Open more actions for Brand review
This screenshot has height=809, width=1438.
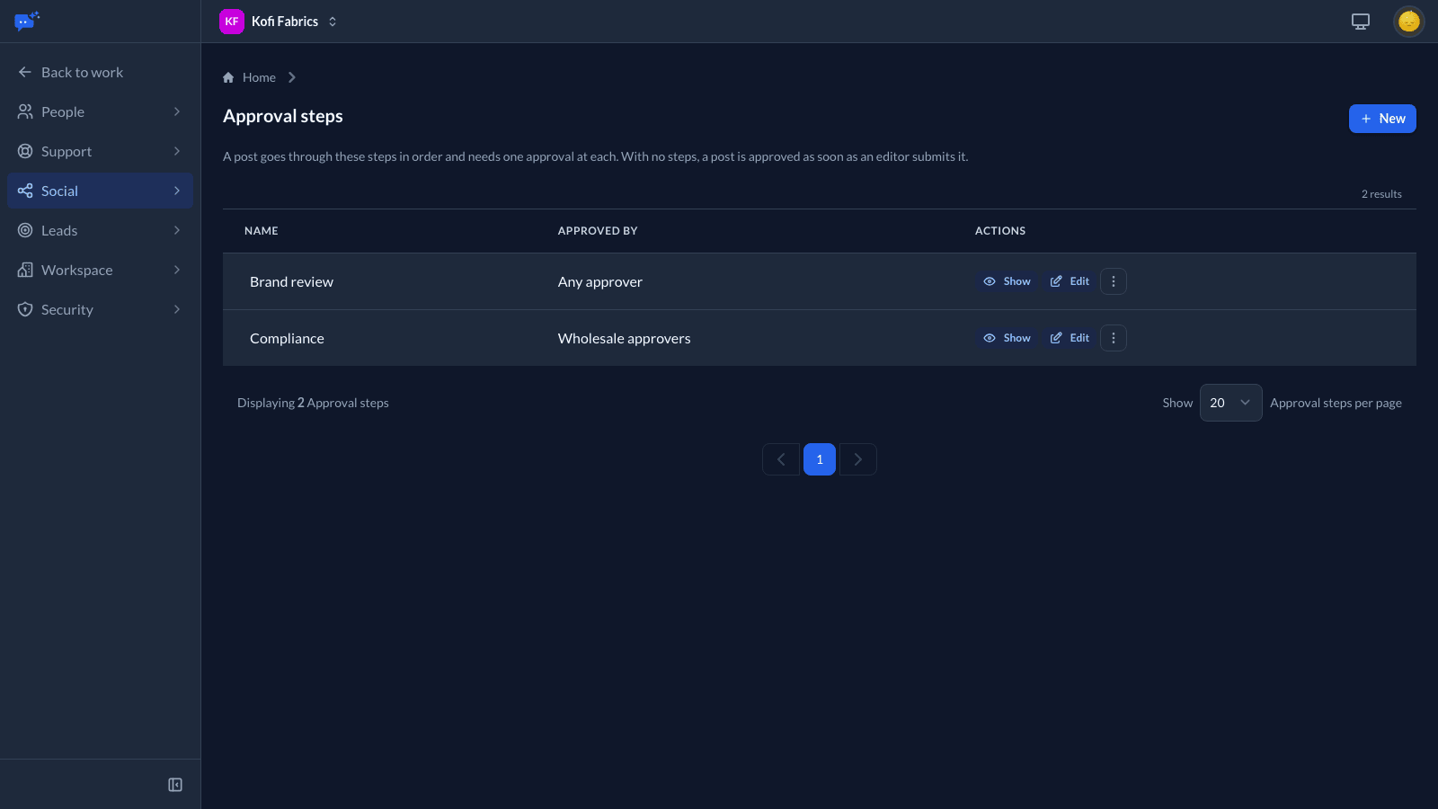pyautogui.click(x=1114, y=281)
